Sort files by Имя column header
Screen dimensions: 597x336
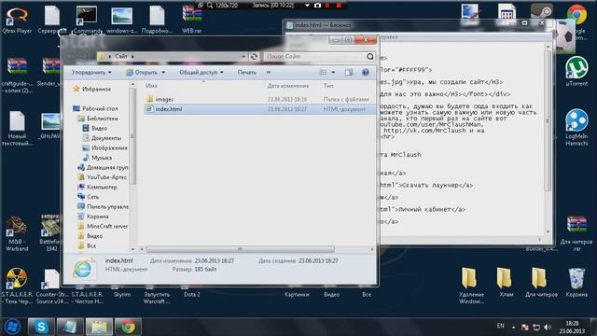[151, 86]
